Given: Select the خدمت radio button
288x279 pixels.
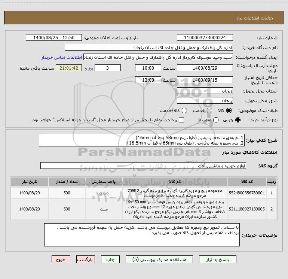Looking at the screenshot, I should click(x=209, y=110).
